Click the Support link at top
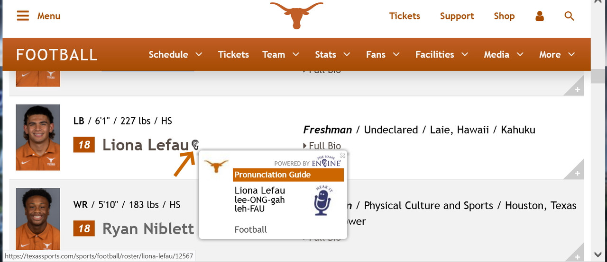This screenshot has height=262, width=607. (x=457, y=16)
